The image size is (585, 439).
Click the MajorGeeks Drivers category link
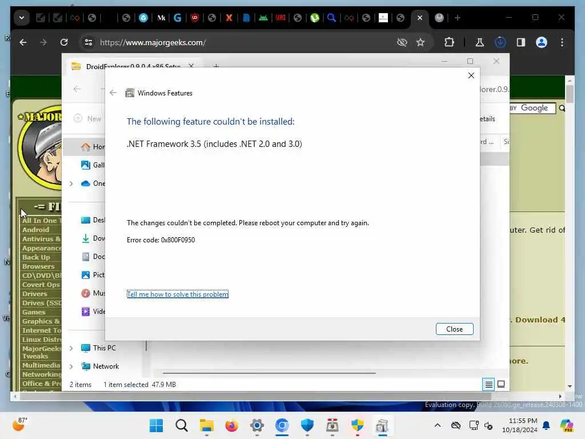tap(34, 293)
